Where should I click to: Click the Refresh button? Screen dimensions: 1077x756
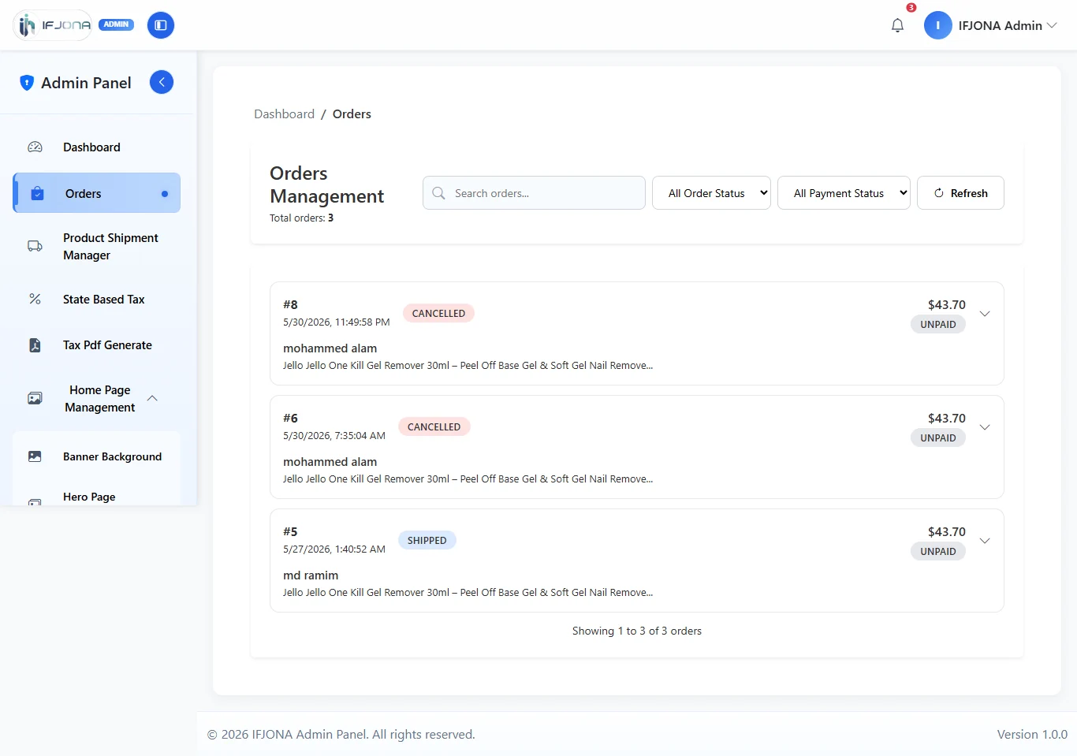[960, 193]
